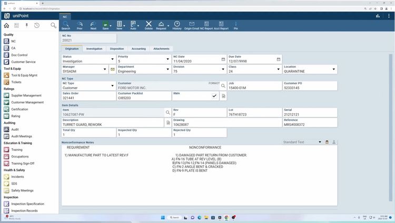Expand the Manager dropdown
This screenshot has height=223, width=395.
pyautogui.click(x=105, y=69)
